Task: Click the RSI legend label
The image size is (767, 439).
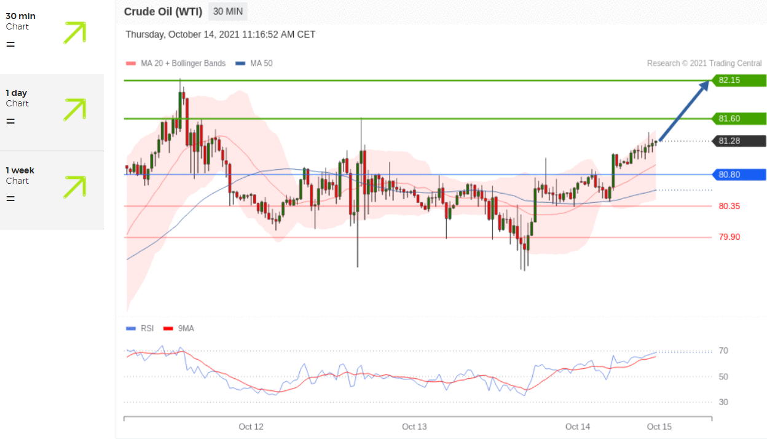Action: 147,328
